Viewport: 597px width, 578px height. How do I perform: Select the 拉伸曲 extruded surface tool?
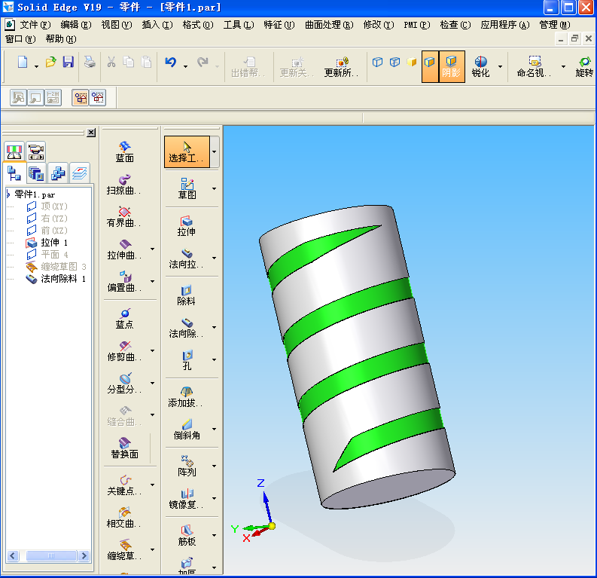(123, 249)
